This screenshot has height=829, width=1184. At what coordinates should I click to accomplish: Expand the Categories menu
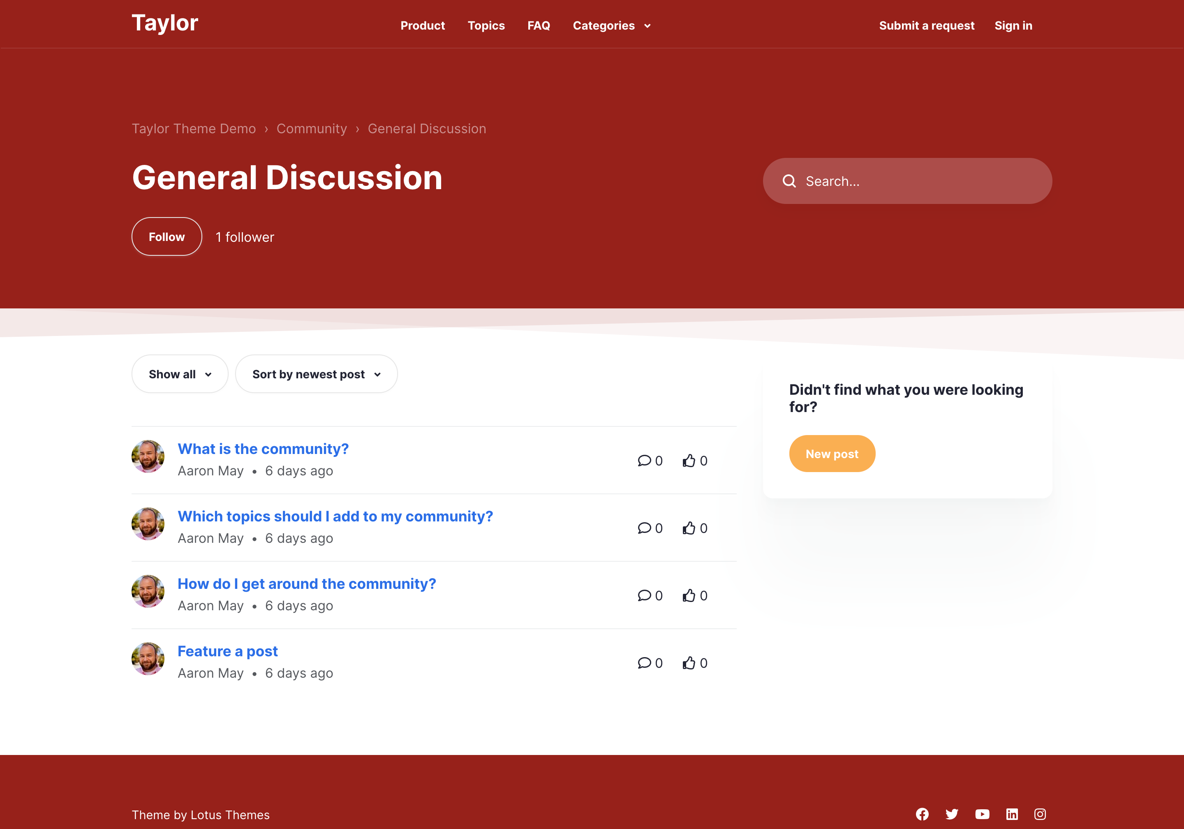[x=612, y=26]
